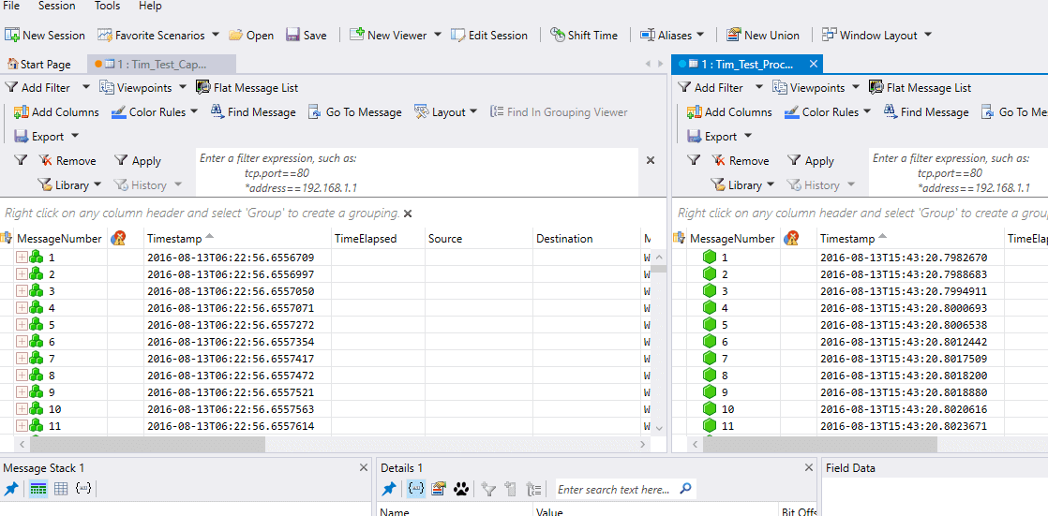Pin the Message Stack 1 panel

pyautogui.click(x=11, y=489)
